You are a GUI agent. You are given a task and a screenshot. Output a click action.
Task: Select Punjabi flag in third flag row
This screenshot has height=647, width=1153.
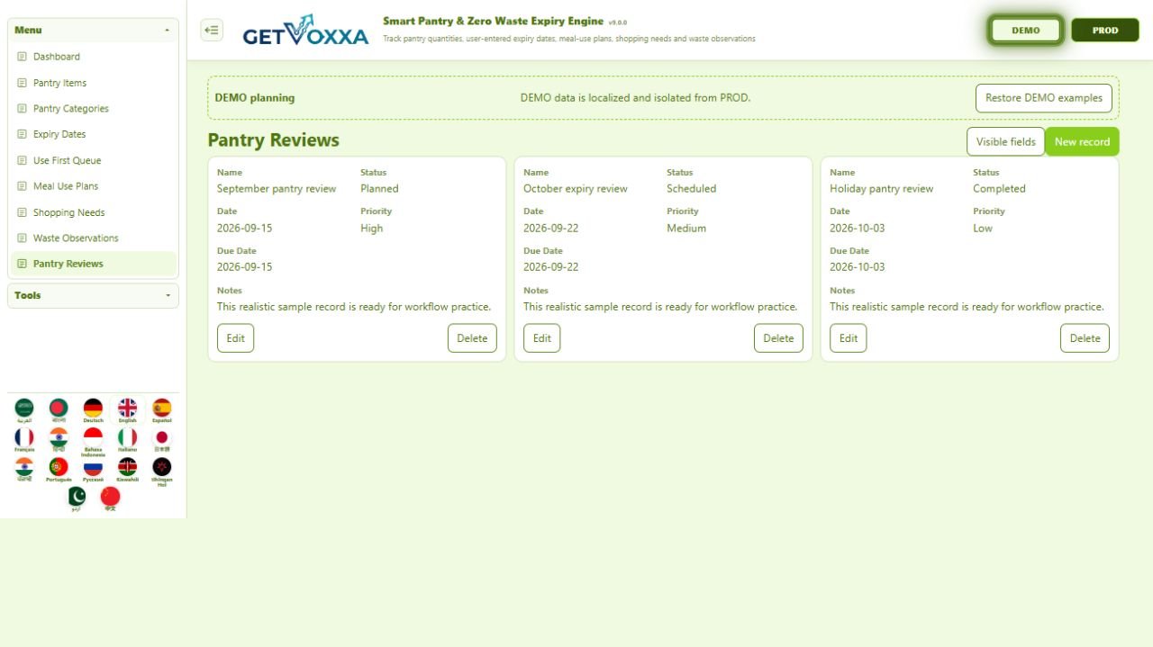[x=24, y=469]
